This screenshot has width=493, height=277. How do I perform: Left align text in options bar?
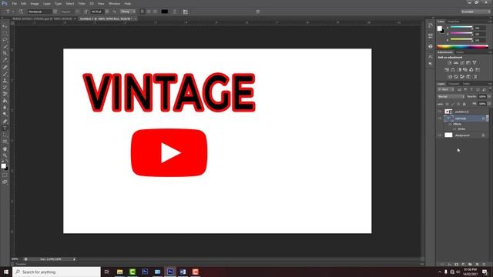tap(143, 12)
